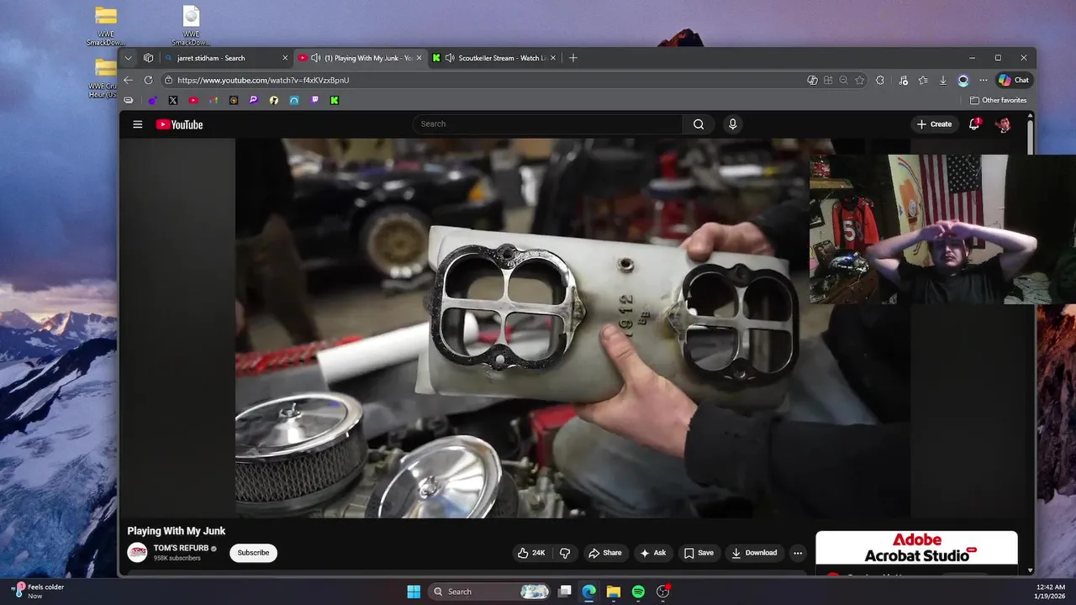Open File Explorer from taskbar
The height and width of the screenshot is (605, 1076).
click(614, 592)
